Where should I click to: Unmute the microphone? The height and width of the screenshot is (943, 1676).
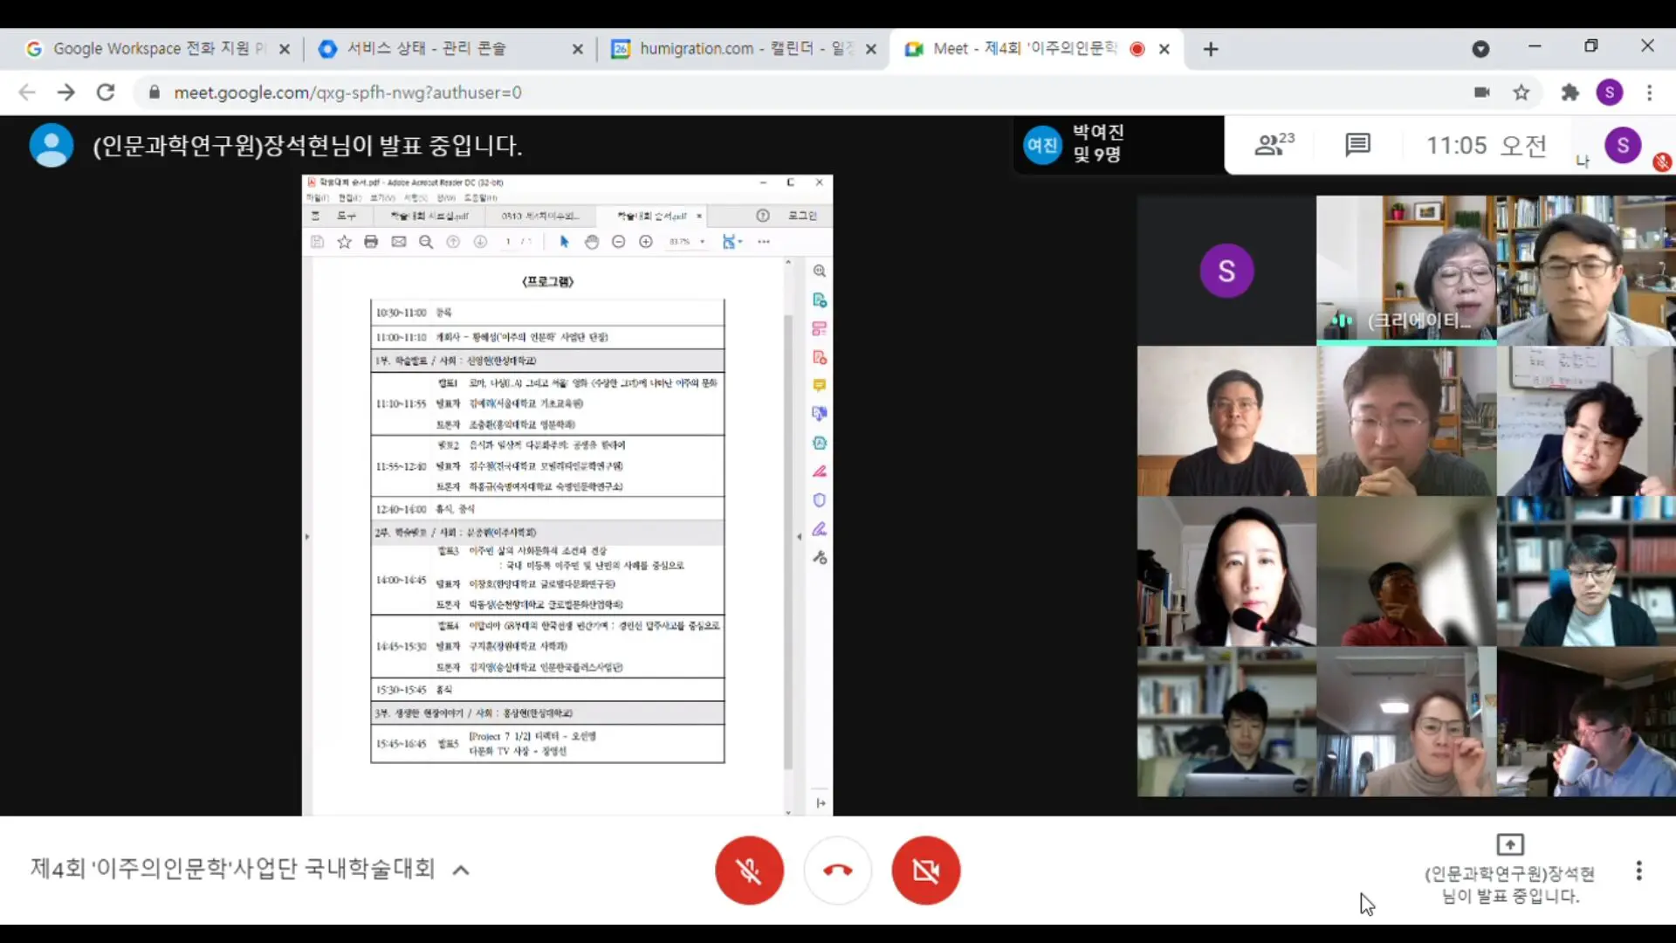[748, 871]
